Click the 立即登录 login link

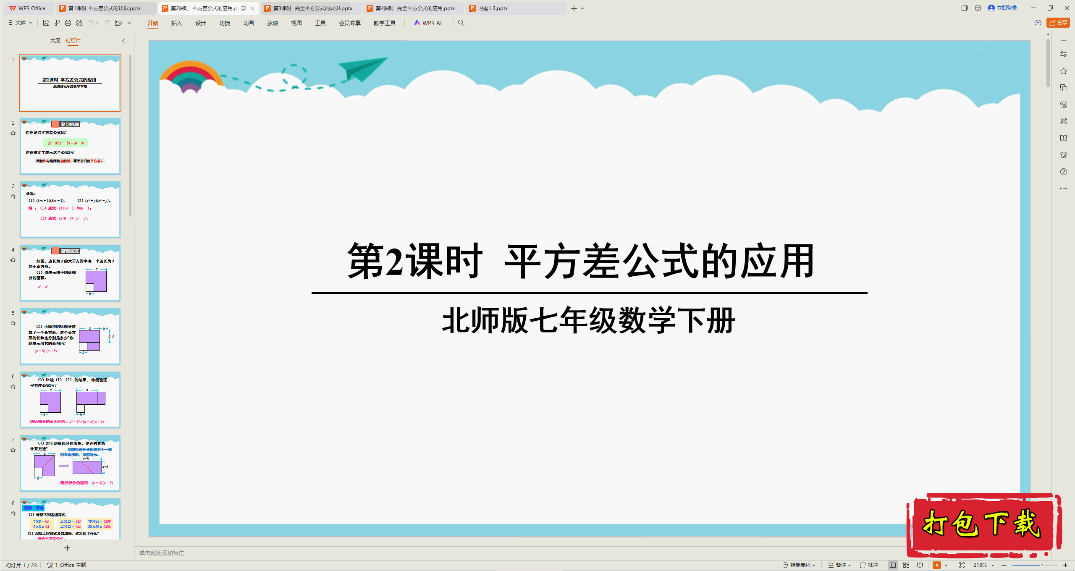[x=1003, y=8]
